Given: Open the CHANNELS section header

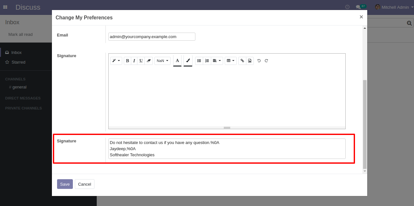Looking at the screenshot, I should tap(15, 79).
